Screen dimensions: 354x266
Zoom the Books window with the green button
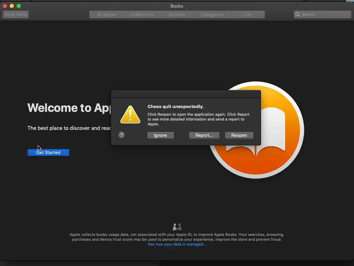[19, 6]
